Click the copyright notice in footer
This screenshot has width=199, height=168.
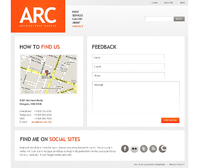(x=149, y=164)
